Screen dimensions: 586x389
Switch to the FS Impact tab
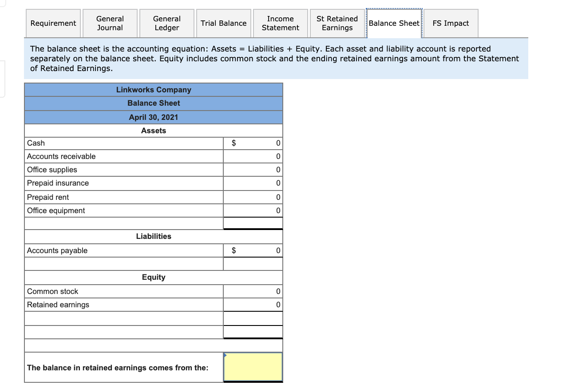[451, 23]
